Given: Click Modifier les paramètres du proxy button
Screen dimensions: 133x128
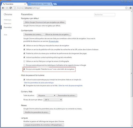Looking at the screenshot, I should (37, 112).
